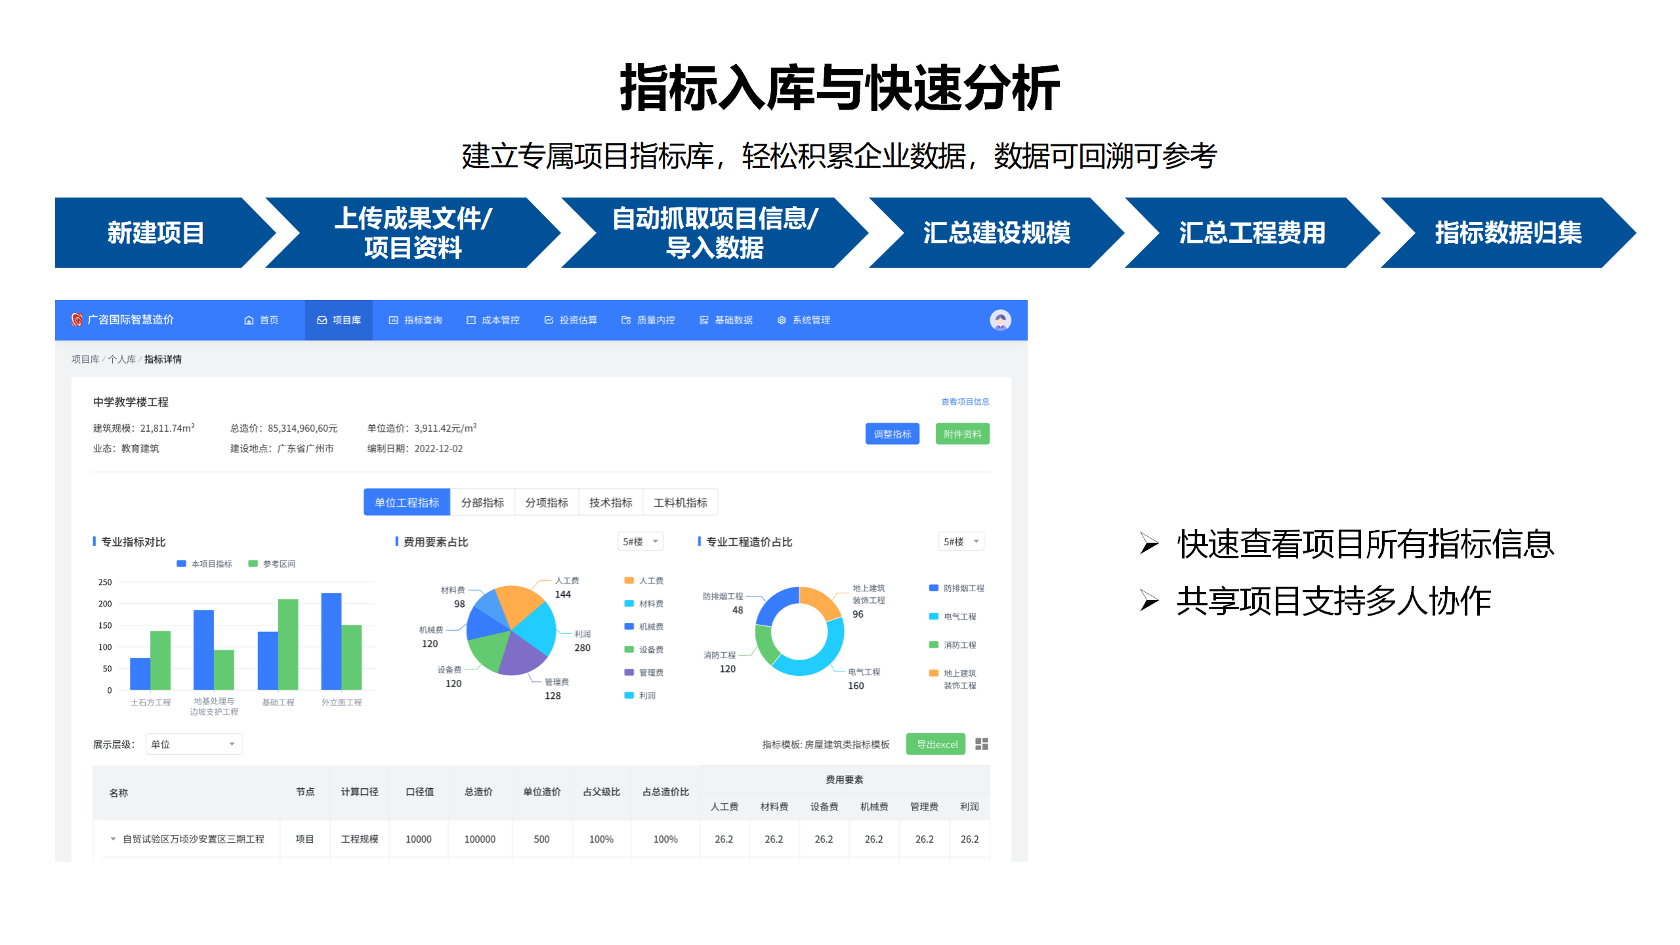The height and width of the screenshot is (945, 1680).
Task: 切换到分部指标选项卡
Action: pos(484,502)
